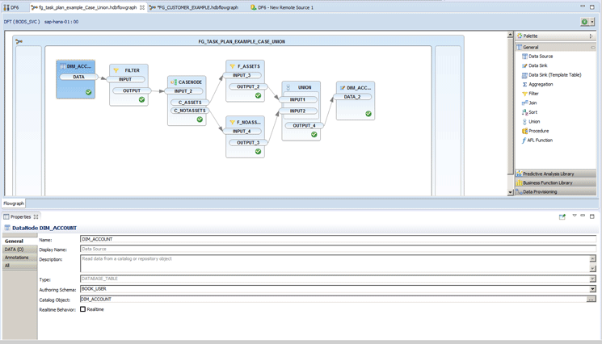This screenshot has height=344, width=602.
Task: Choose the Procedure palette item
Action: [537, 131]
